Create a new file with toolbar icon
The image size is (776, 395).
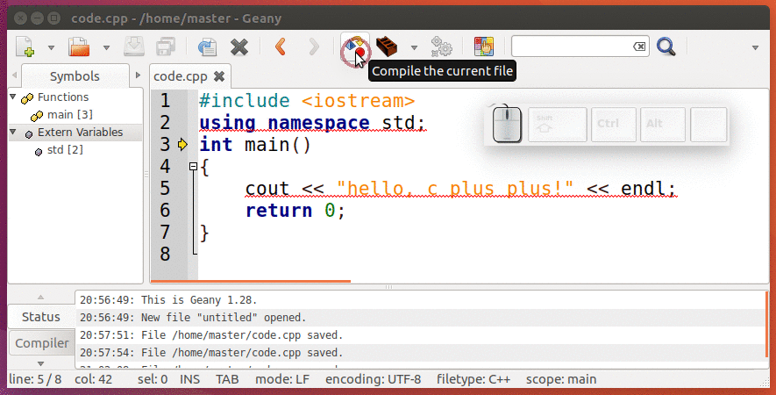point(25,47)
